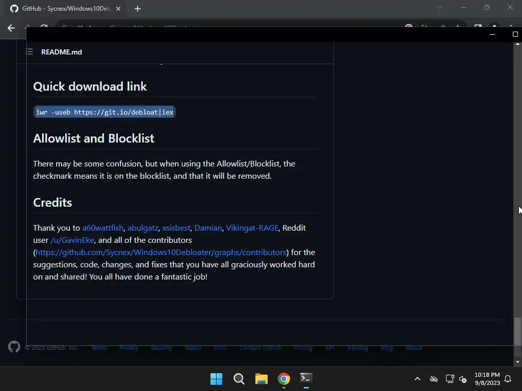522x391 pixels.
Task: Open the clock showing 10:18 PM
Action: point(487,375)
